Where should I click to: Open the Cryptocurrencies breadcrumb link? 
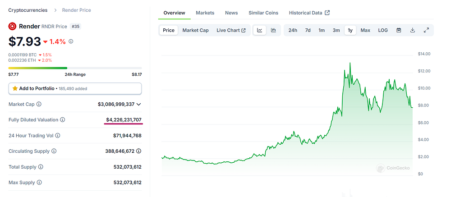tap(28, 10)
